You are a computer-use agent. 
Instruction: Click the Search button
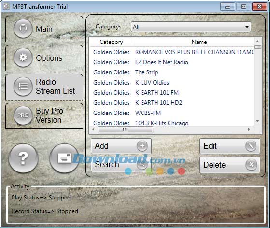[121, 165]
